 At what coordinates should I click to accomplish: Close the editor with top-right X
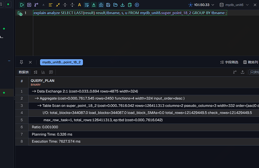(x=255, y=5)
